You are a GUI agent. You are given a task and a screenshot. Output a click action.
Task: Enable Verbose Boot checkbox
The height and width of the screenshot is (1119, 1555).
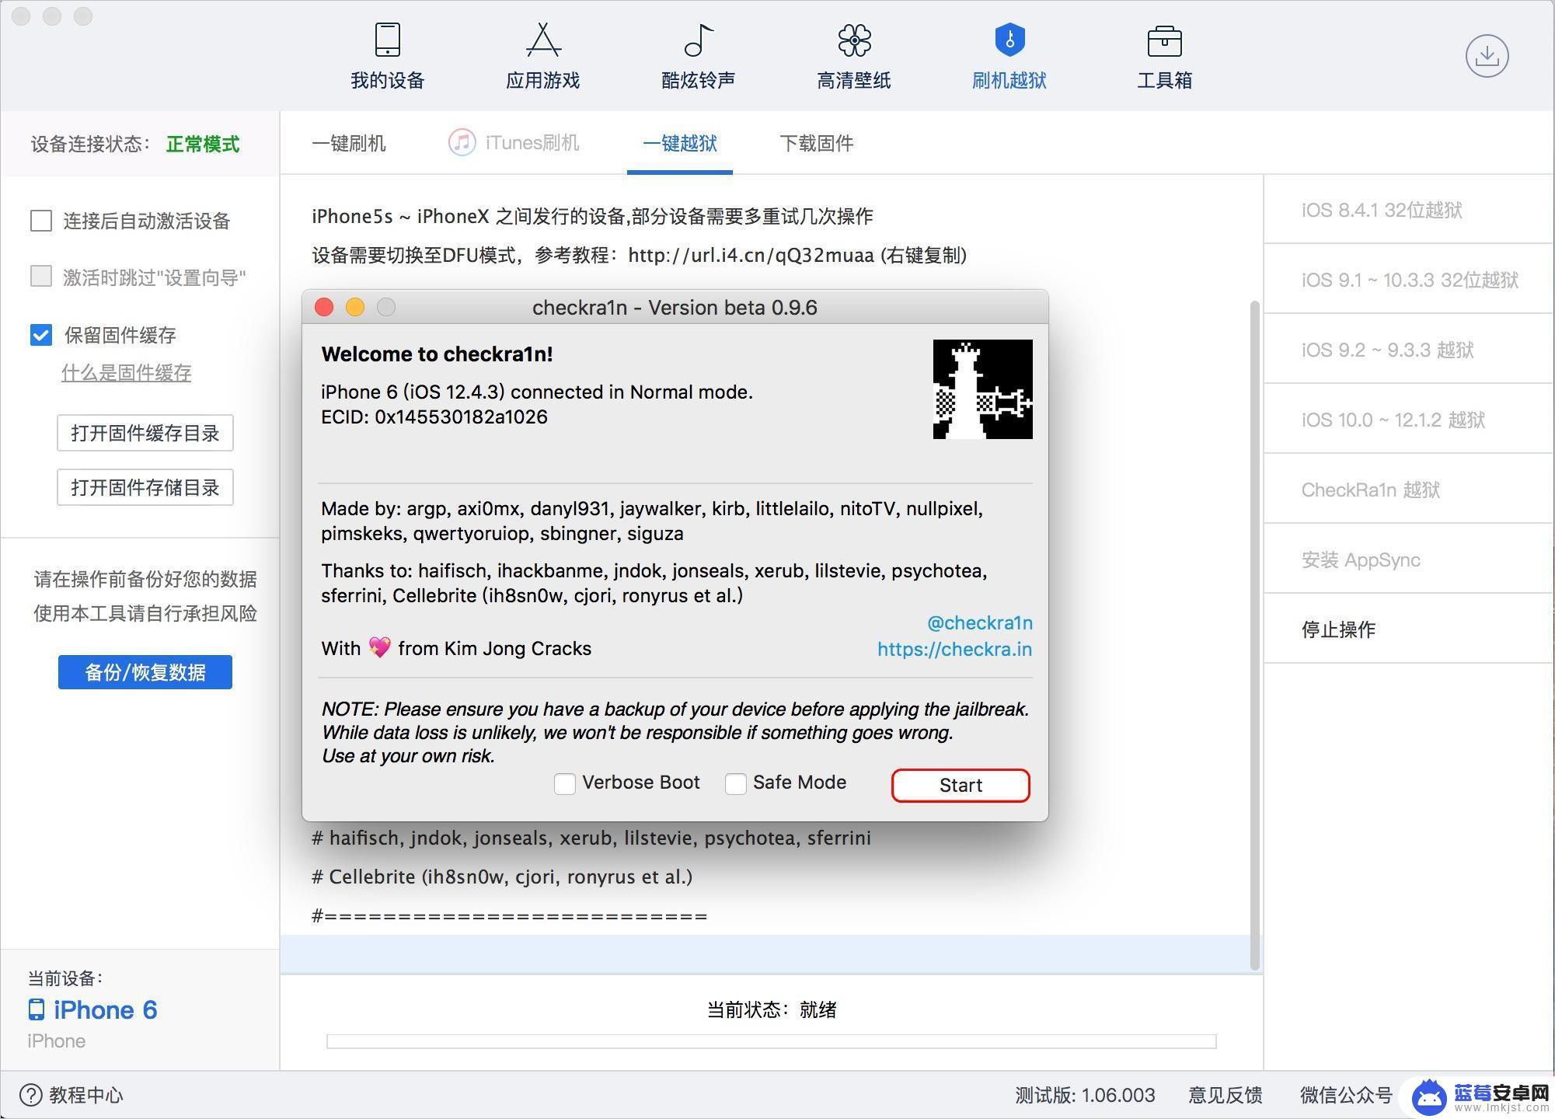565,783
